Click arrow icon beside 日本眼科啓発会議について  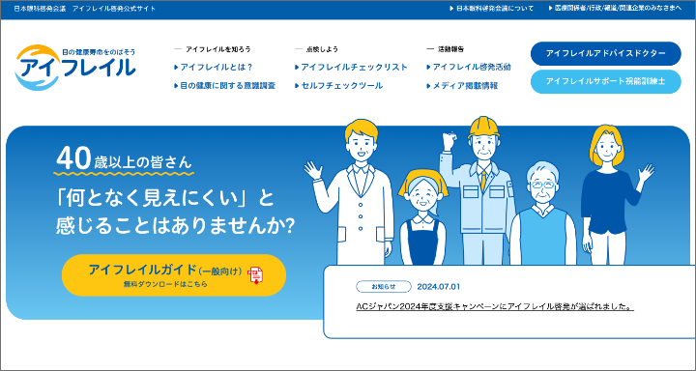click(451, 9)
